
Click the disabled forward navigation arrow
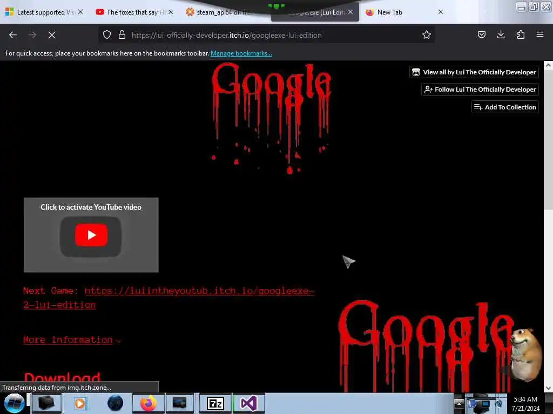pyautogui.click(x=32, y=35)
